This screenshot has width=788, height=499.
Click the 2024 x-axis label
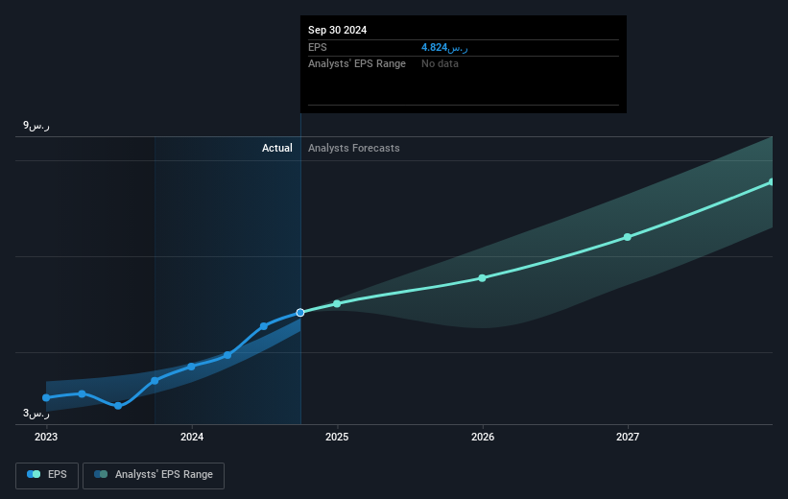[191, 437]
